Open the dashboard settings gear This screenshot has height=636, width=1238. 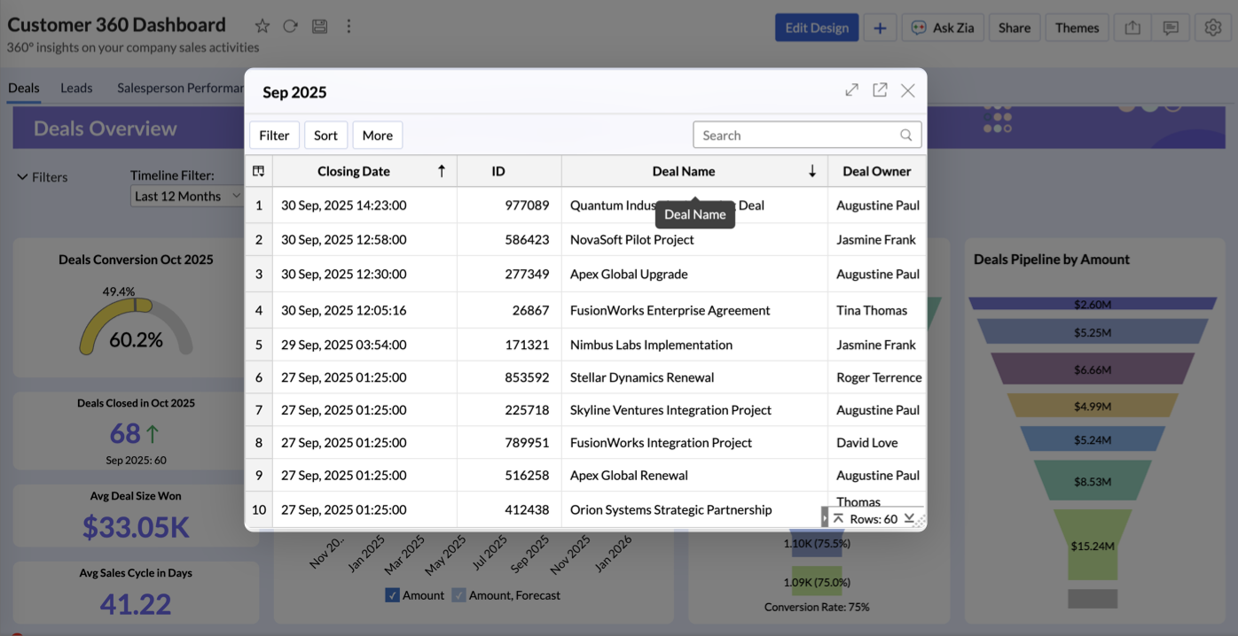(1213, 27)
